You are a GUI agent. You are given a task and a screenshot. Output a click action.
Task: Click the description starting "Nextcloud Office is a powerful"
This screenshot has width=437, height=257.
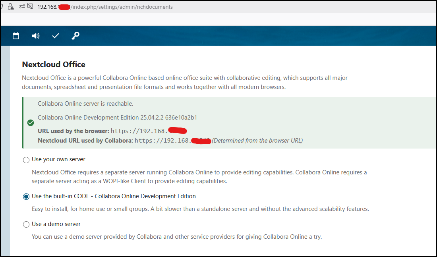point(185,82)
